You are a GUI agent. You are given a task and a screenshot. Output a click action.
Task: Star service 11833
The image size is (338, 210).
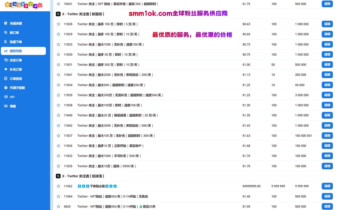[58, 44]
